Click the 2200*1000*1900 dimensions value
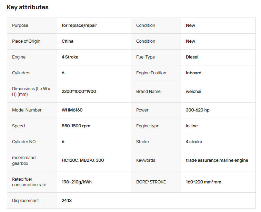 [x=79, y=92]
